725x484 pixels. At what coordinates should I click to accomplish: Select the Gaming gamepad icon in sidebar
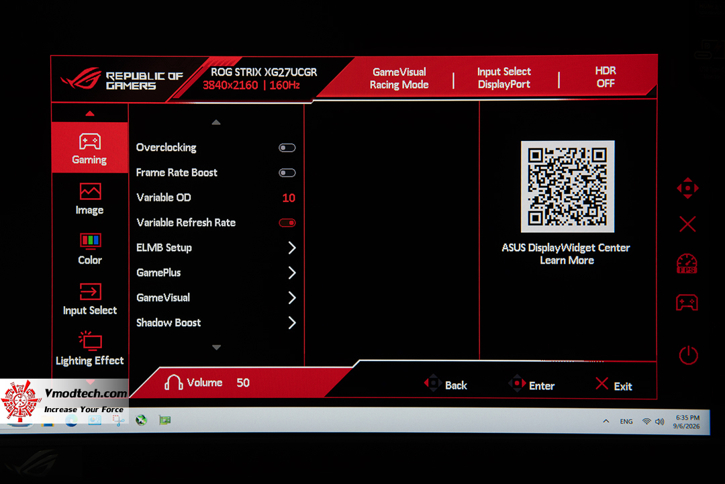(x=90, y=142)
